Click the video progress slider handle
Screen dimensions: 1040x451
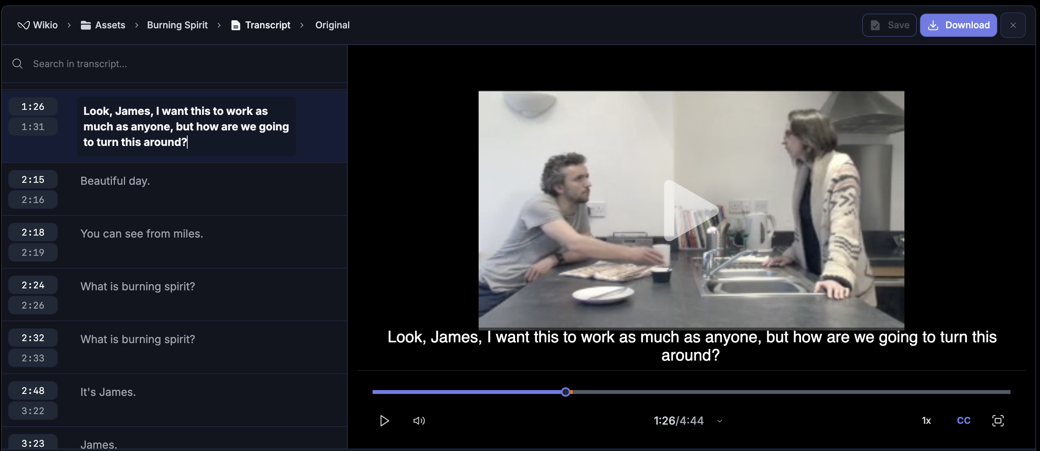566,392
